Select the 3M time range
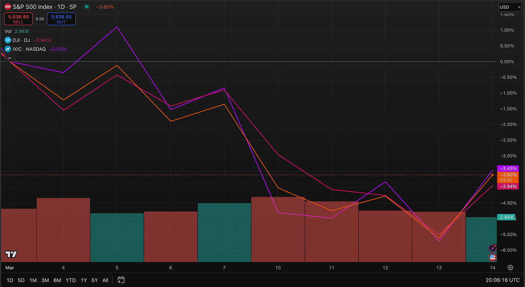The width and height of the screenshot is (525, 287). point(45,280)
